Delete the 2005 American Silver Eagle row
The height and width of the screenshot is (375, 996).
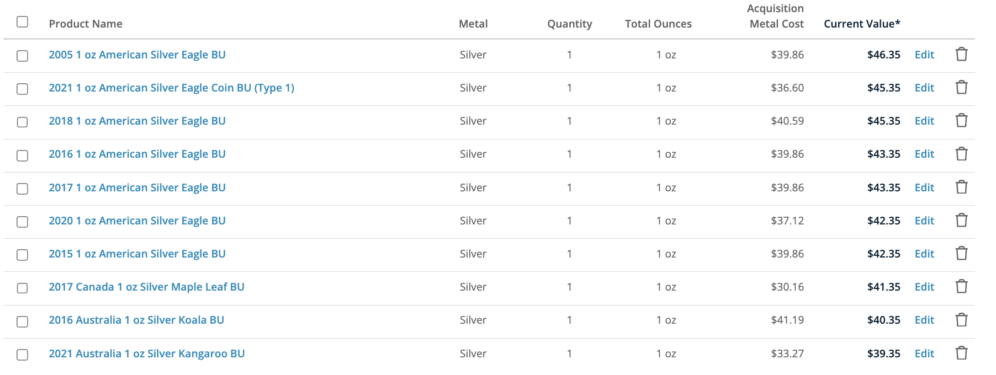pos(961,54)
